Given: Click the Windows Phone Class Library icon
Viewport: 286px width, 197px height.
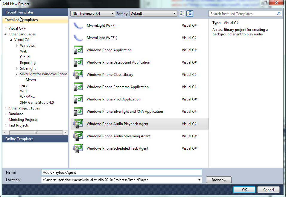Looking at the screenshot, I should [x=78, y=75].
